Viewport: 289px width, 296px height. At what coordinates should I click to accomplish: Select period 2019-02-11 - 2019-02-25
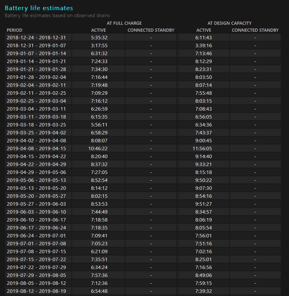point(36,93)
